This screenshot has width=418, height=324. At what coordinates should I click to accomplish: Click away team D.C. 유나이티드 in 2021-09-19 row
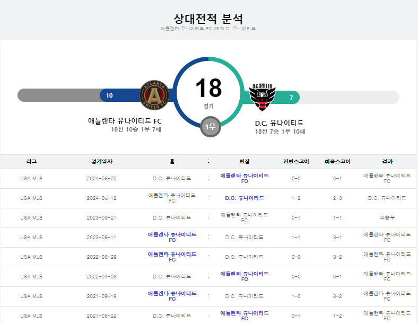click(245, 296)
